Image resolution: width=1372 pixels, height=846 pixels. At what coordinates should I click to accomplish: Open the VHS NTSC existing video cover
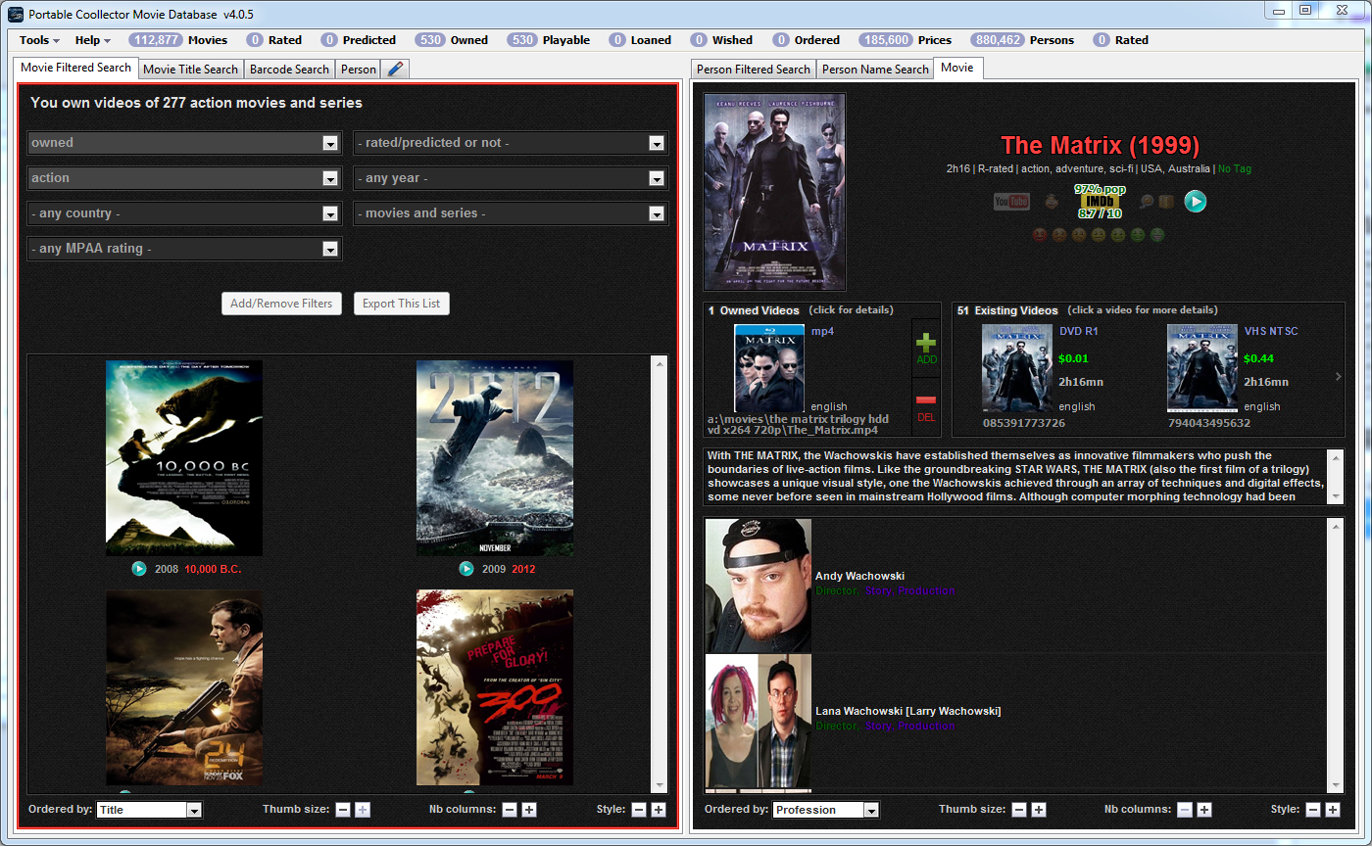pos(1201,367)
